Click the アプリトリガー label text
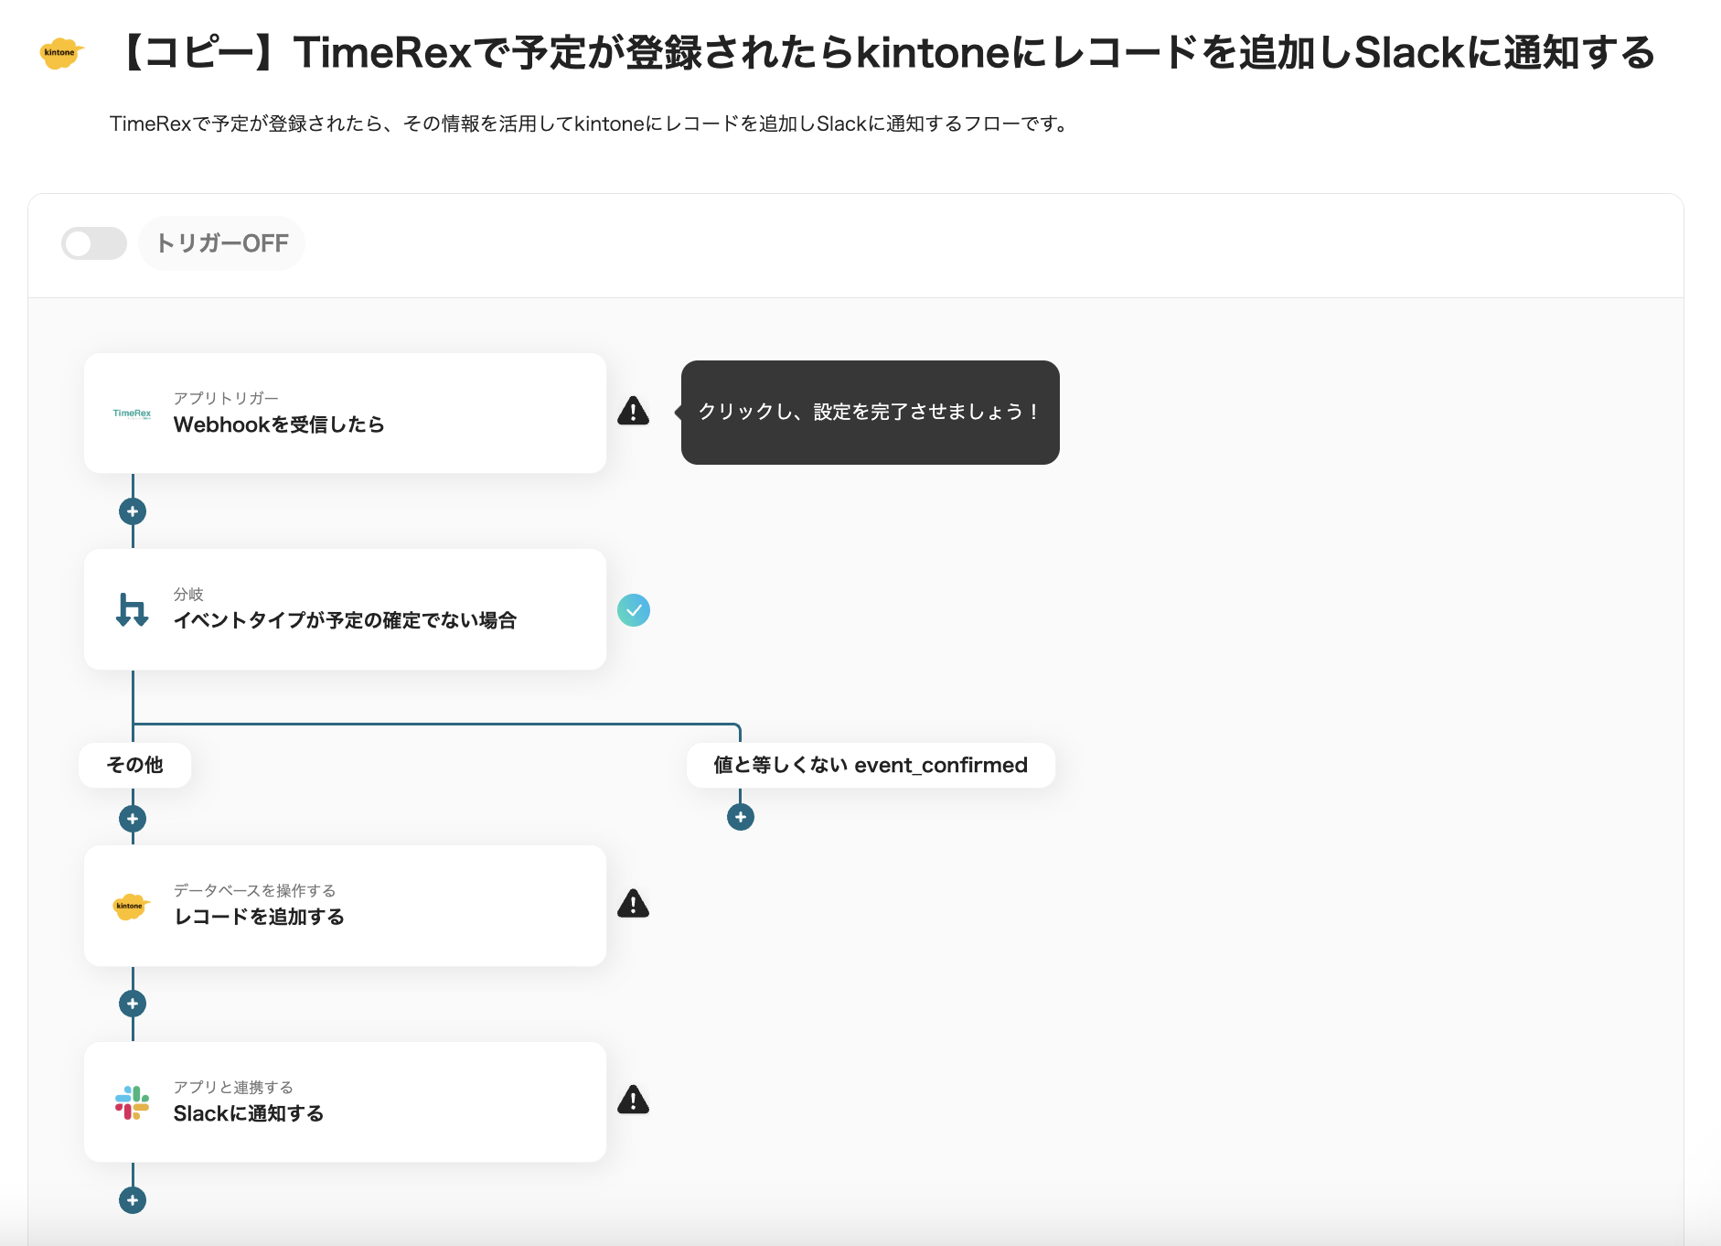 pyautogui.click(x=226, y=398)
